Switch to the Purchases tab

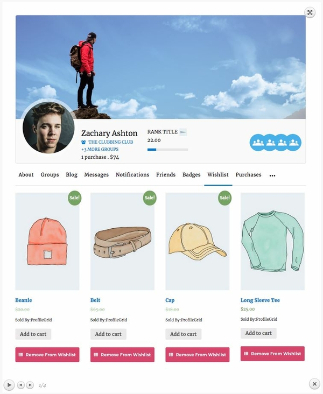(x=248, y=174)
